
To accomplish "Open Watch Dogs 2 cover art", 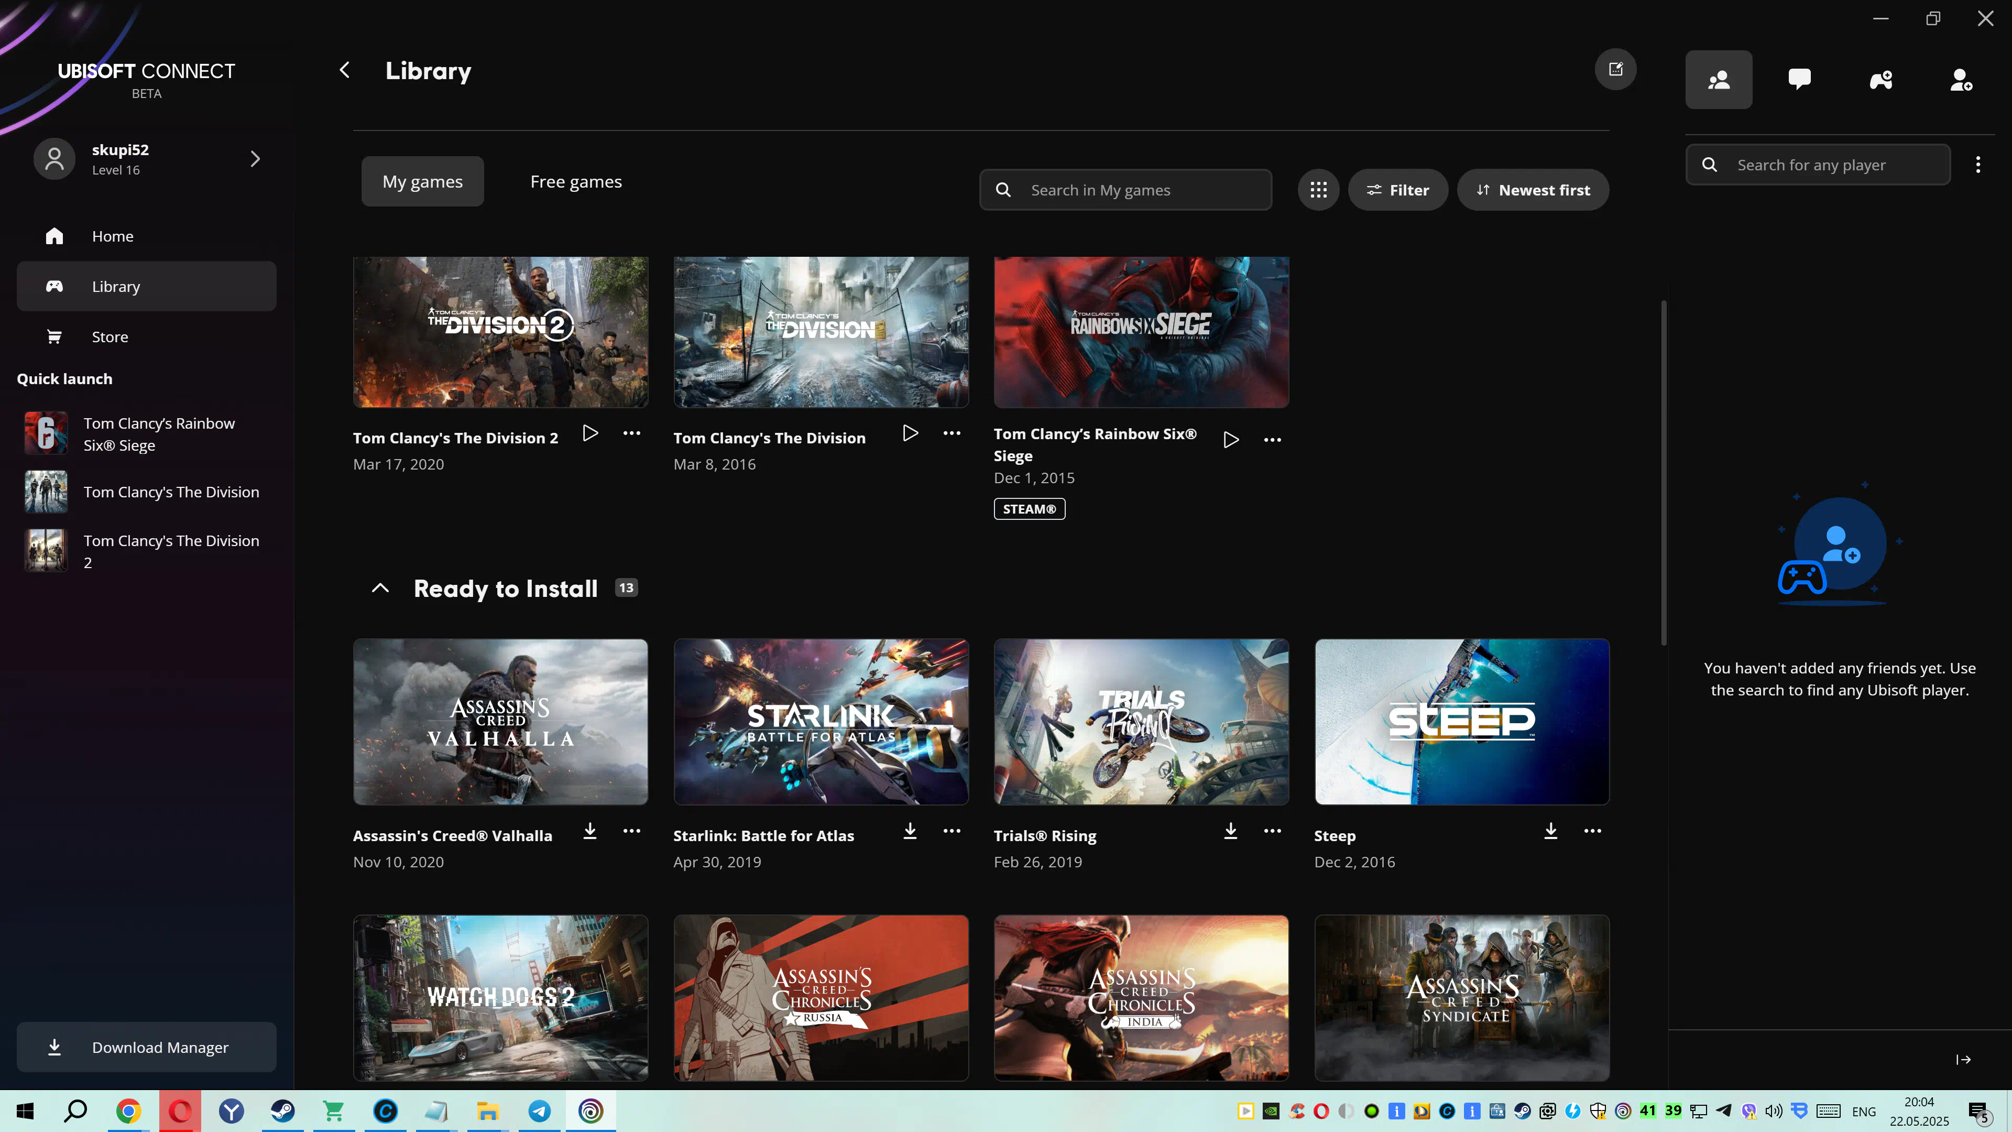I will 501,998.
